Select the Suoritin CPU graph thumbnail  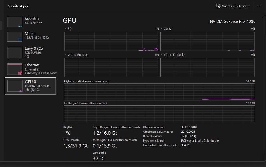[15, 22]
